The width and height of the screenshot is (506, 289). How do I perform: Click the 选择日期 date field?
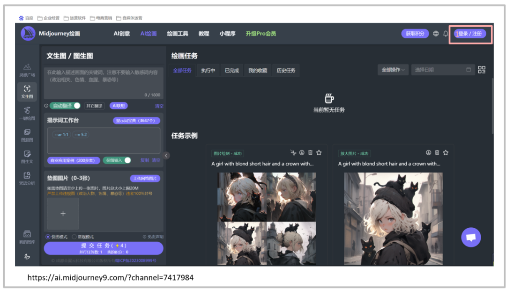(442, 70)
